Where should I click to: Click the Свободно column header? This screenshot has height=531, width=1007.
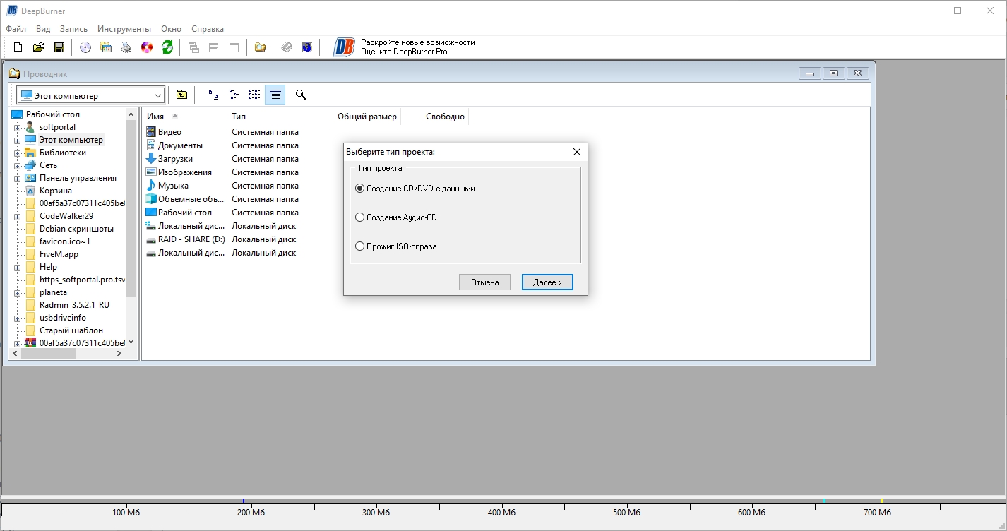coord(434,117)
